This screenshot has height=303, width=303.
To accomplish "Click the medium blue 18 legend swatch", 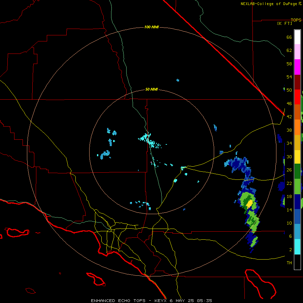I will coord(297,216).
